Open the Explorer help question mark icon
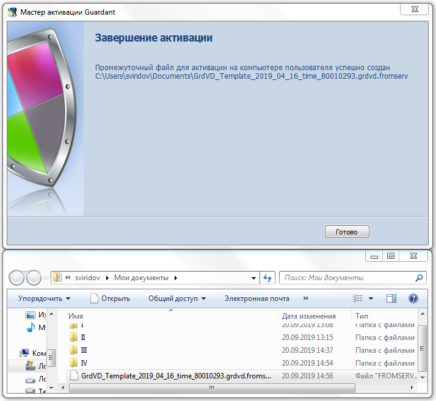Viewport: 436px width, 401px height. pos(413,298)
